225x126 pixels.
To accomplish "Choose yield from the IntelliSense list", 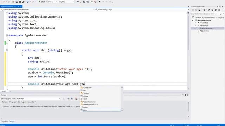I will tap(100, 110).
